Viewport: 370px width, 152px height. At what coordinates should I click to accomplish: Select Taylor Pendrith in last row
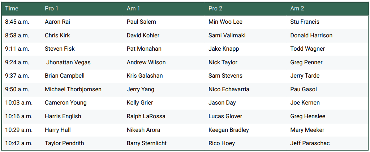coord(64,143)
